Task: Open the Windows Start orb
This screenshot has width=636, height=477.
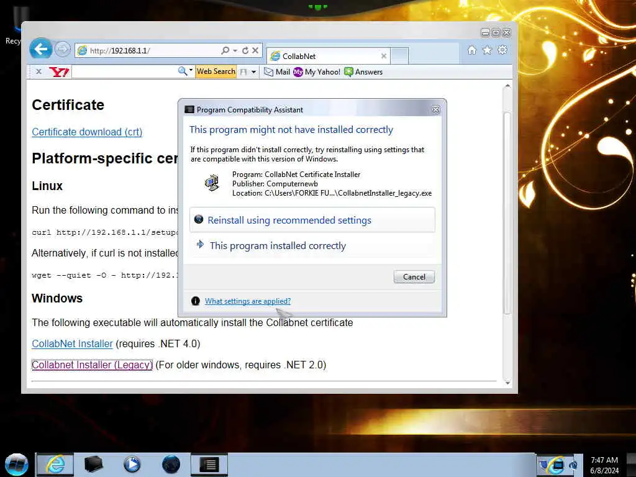Action: tap(17, 465)
